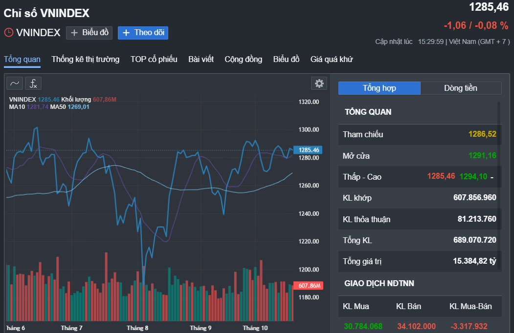Switch to Thống kê thị trường tab

tap(86, 60)
